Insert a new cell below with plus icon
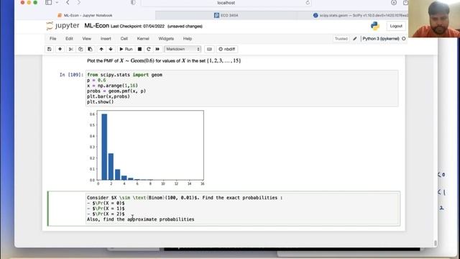Viewport: 460px width, 259px height. [60, 49]
